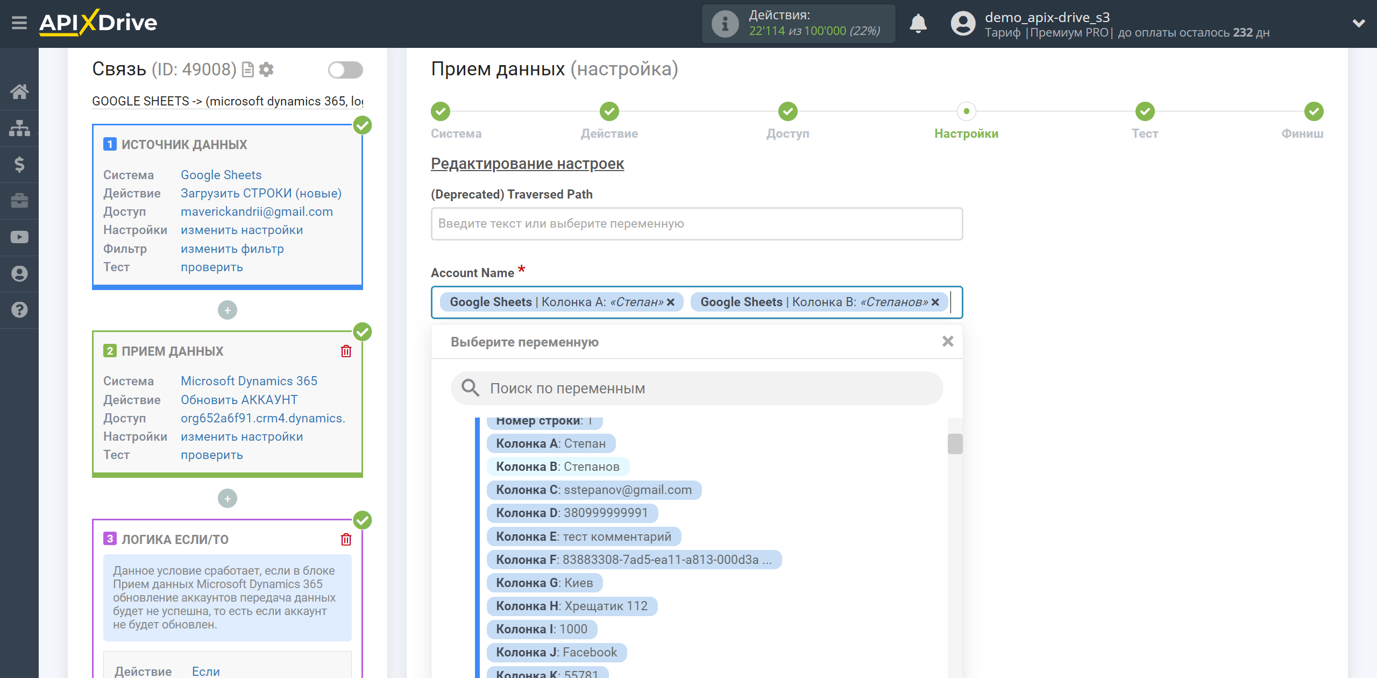
Task: Open connection settings gear icon
Action: point(266,69)
